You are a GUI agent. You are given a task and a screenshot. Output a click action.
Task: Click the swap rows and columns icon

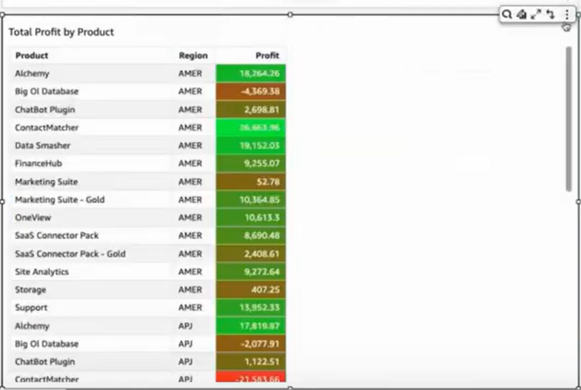pos(551,14)
